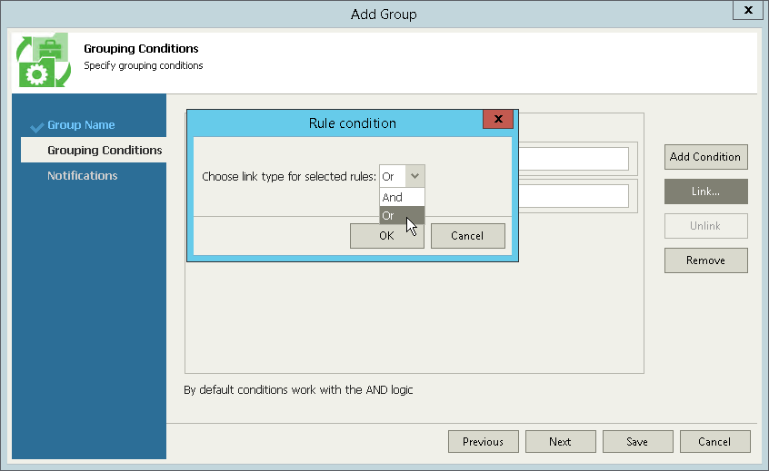Image resolution: width=769 pixels, height=471 pixels.
Task: Click the Link... button
Action: coord(705,191)
